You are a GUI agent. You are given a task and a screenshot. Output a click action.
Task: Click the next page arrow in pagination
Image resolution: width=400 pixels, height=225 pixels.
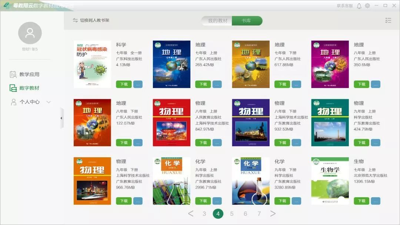(x=273, y=214)
